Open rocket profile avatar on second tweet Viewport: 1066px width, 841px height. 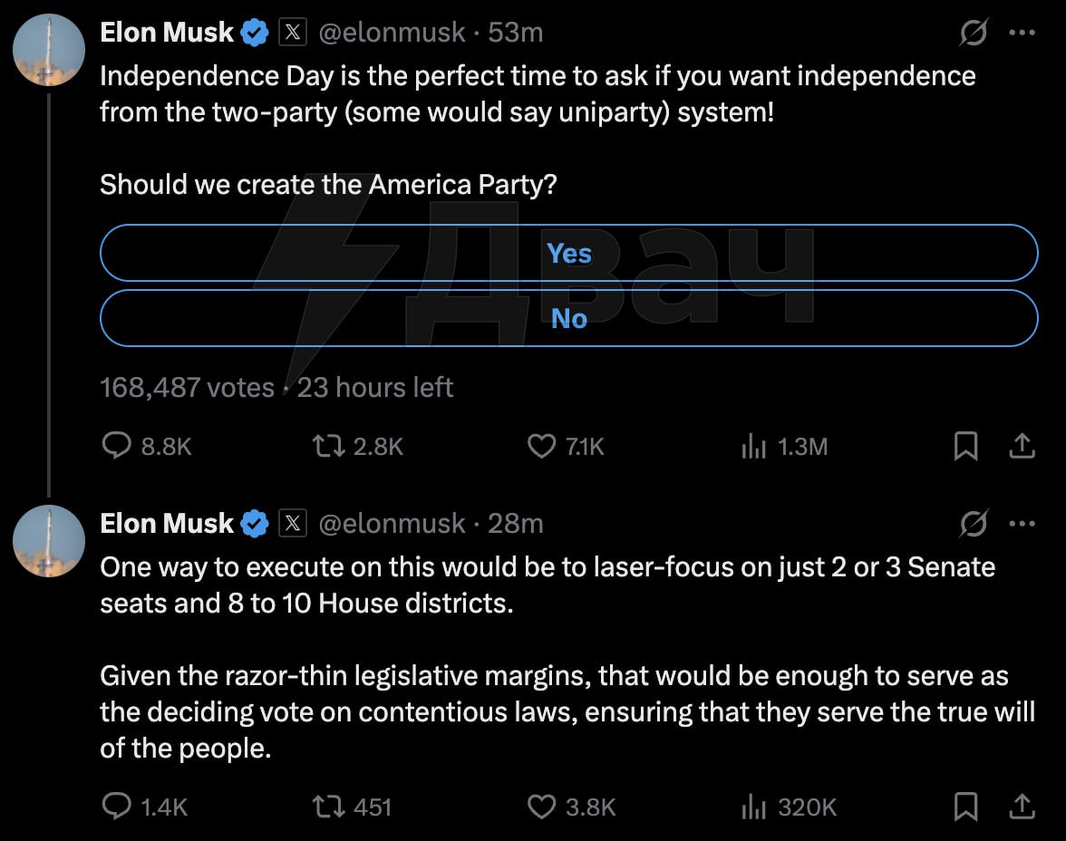click(49, 541)
